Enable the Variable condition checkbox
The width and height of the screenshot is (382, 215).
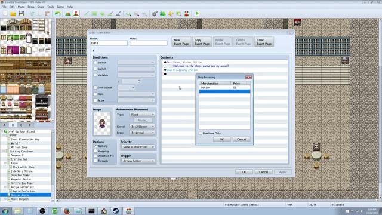tap(95, 75)
